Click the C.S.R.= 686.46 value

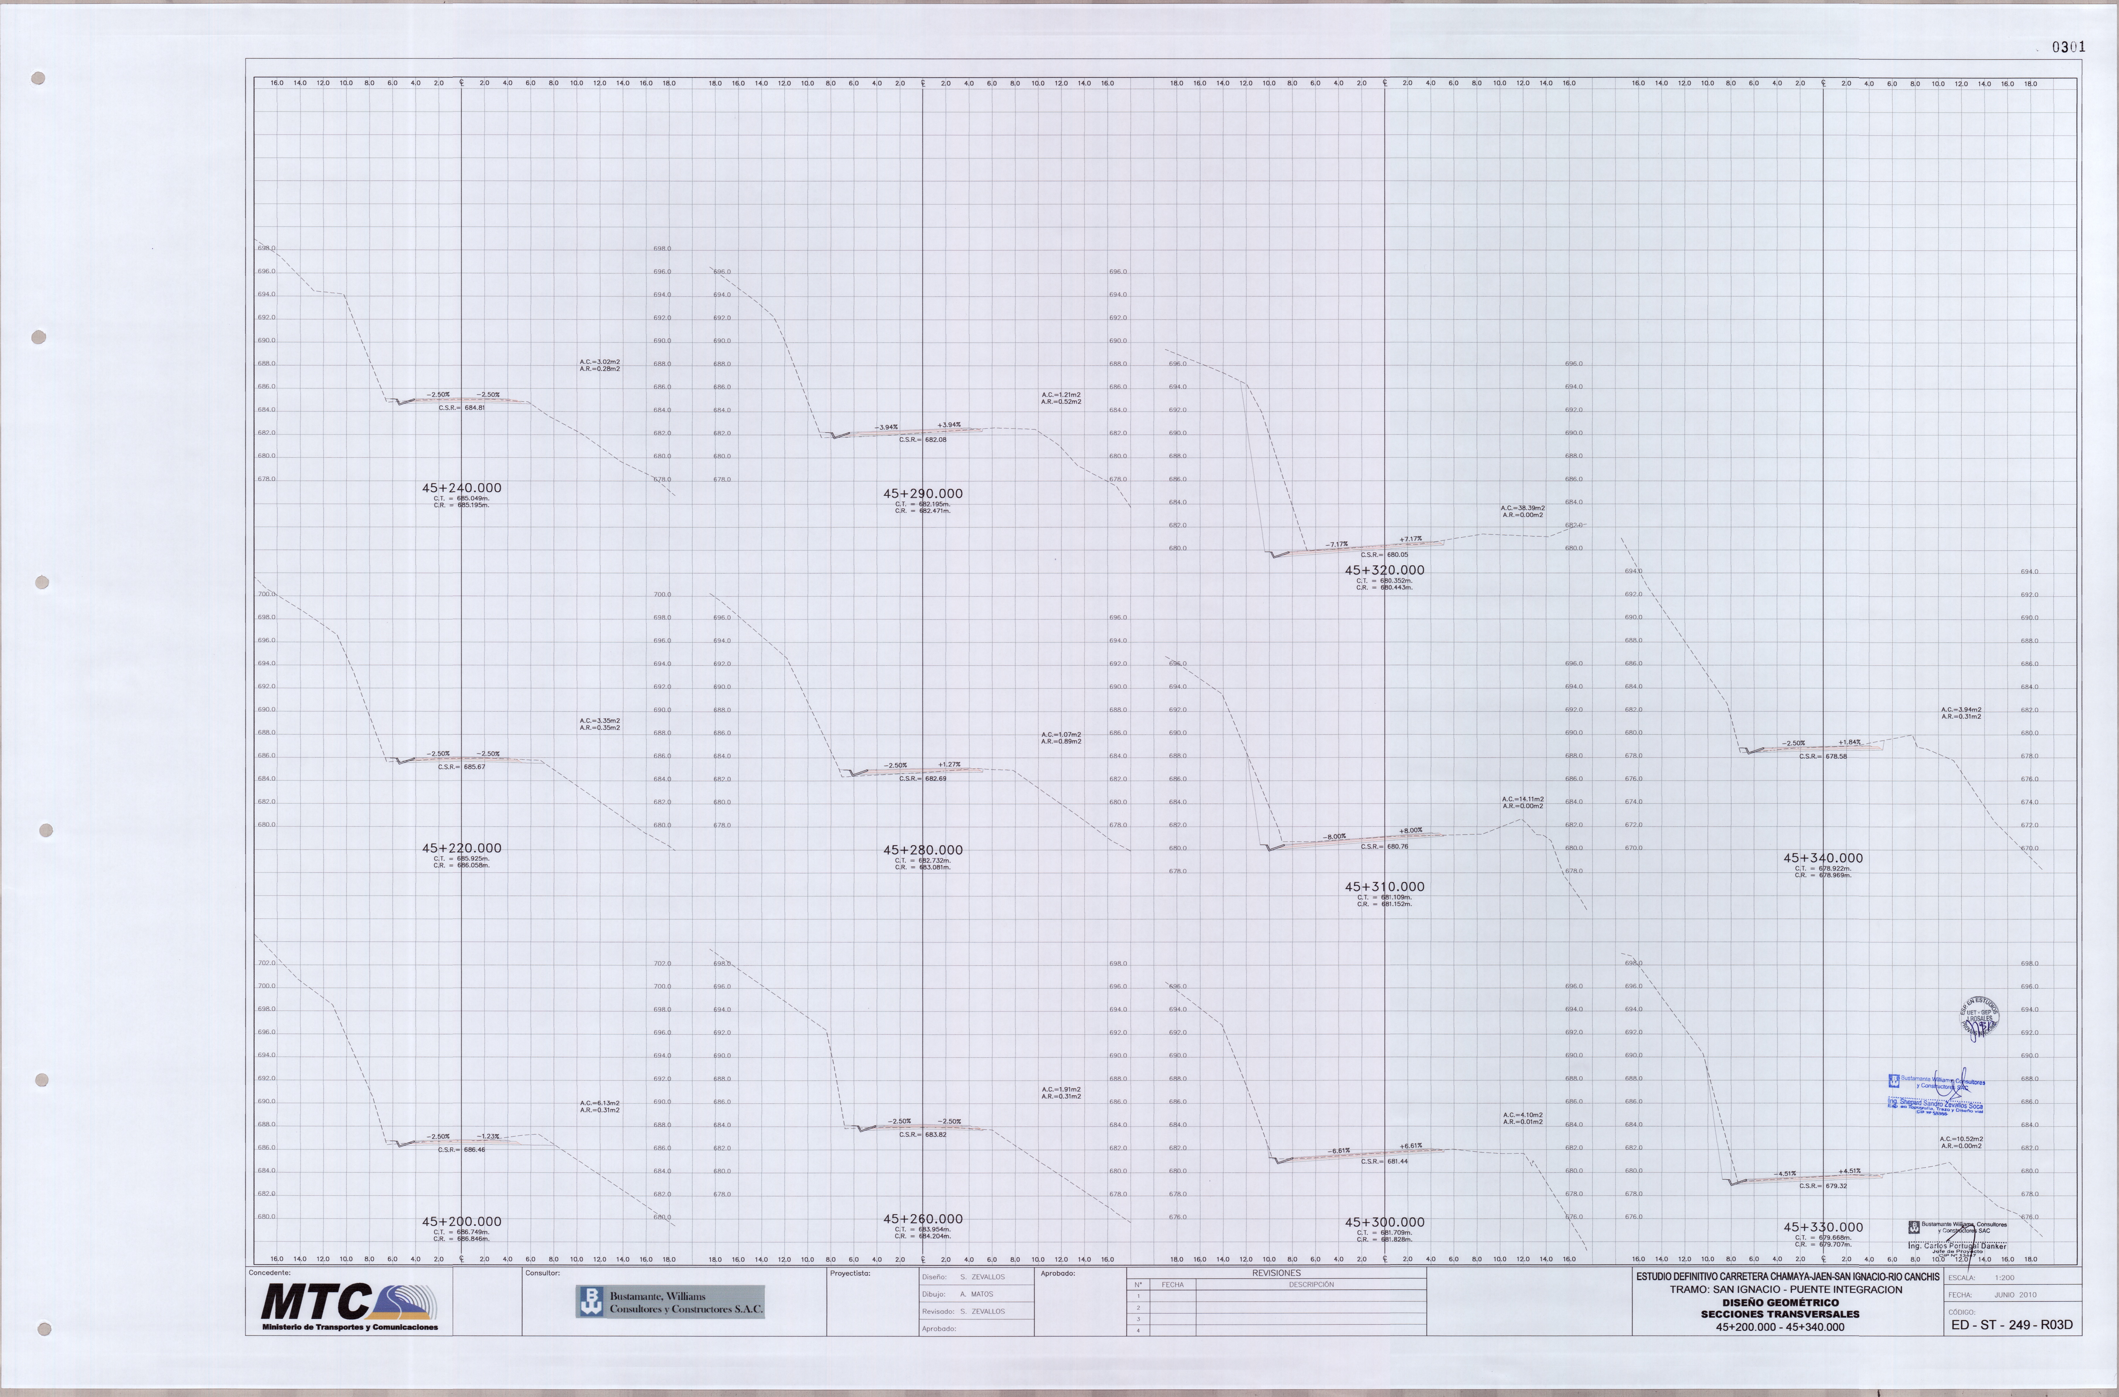(x=461, y=1150)
